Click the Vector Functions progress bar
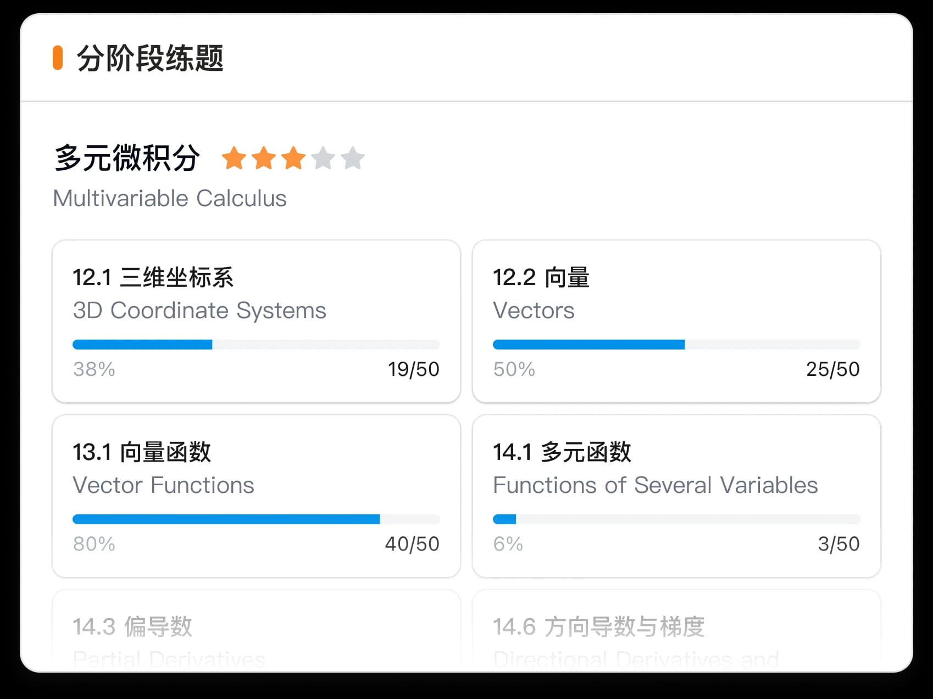 [x=256, y=519]
